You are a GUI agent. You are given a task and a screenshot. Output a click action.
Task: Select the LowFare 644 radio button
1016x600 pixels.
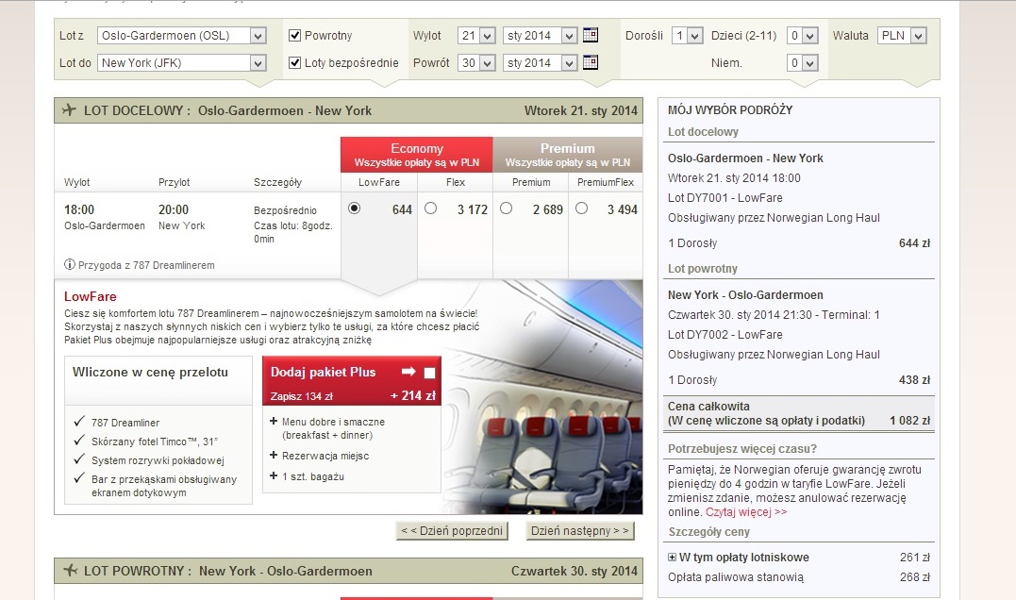(x=354, y=208)
